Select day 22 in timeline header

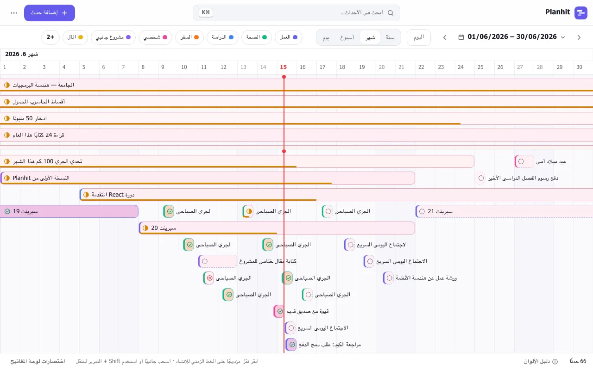(x=421, y=67)
